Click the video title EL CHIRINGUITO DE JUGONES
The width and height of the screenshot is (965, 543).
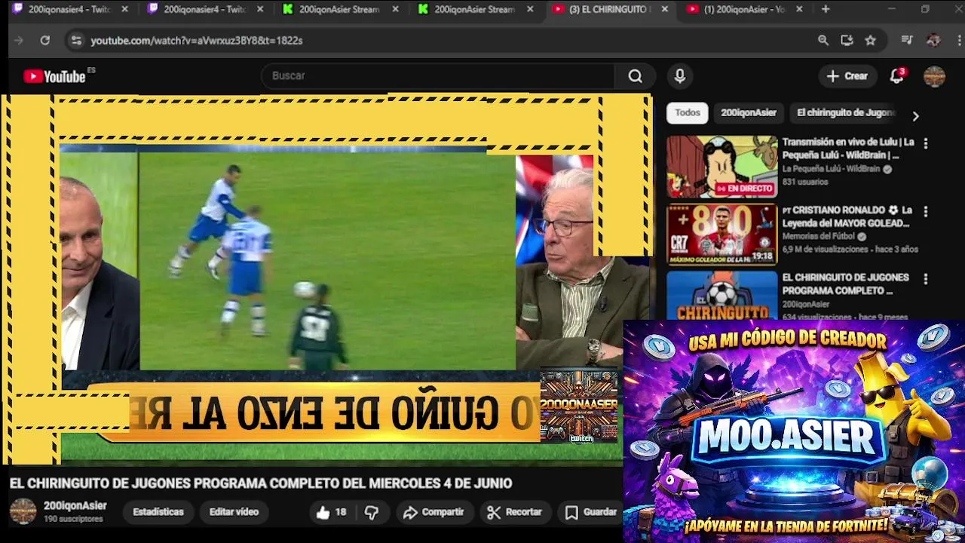261,483
